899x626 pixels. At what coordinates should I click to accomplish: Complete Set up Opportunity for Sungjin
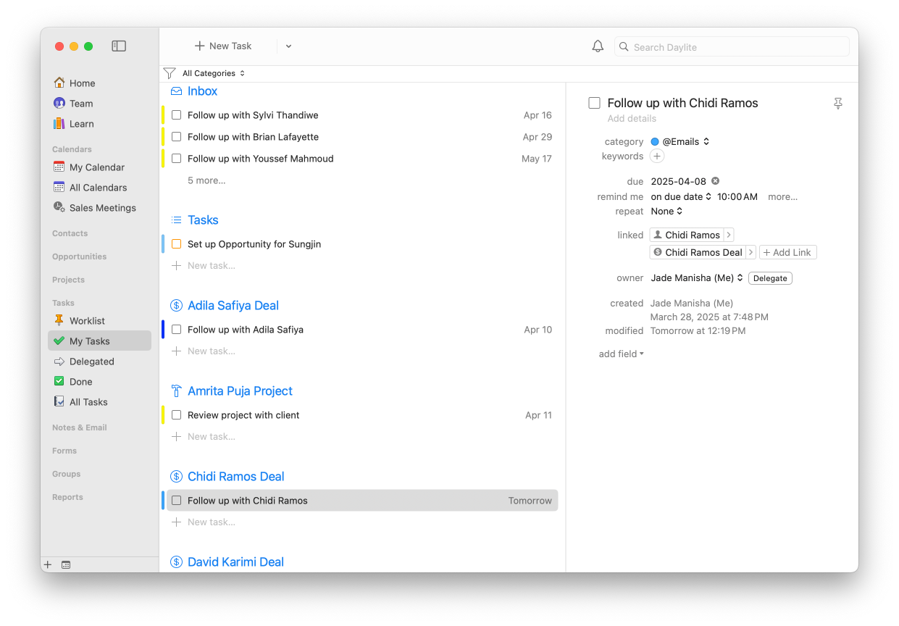(176, 244)
